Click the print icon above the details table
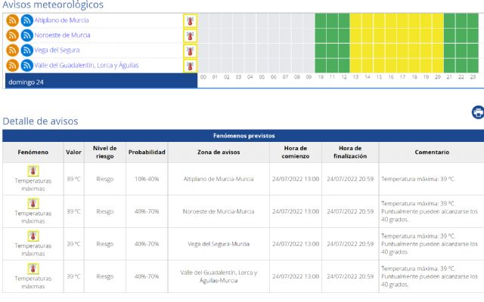The image size is (484, 302). tap(477, 112)
